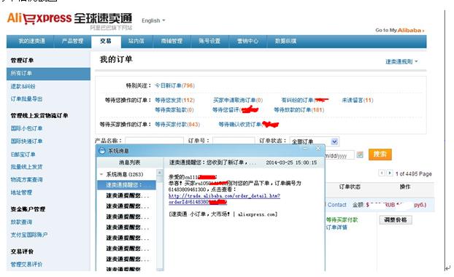Focus the 订单号 input field
Viewport: 454px width, 277px height.
(234, 141)
